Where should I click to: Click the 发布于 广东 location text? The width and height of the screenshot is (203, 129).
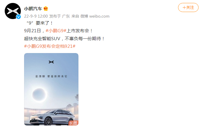click(60, 16)
